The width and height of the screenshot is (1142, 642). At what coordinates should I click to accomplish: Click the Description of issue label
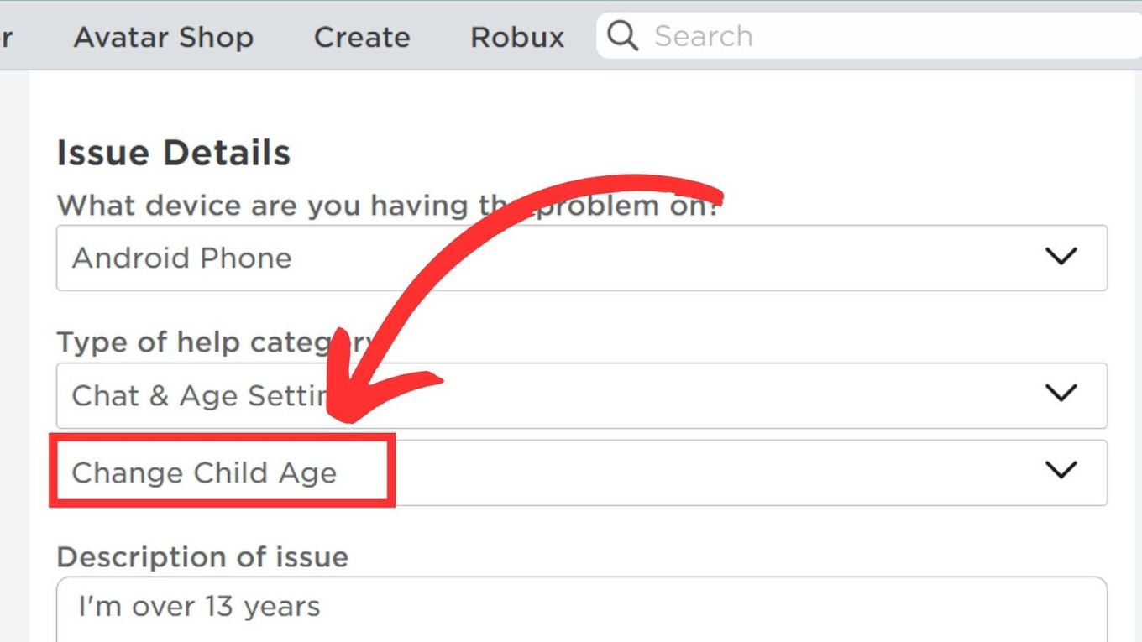coord(202,557)
